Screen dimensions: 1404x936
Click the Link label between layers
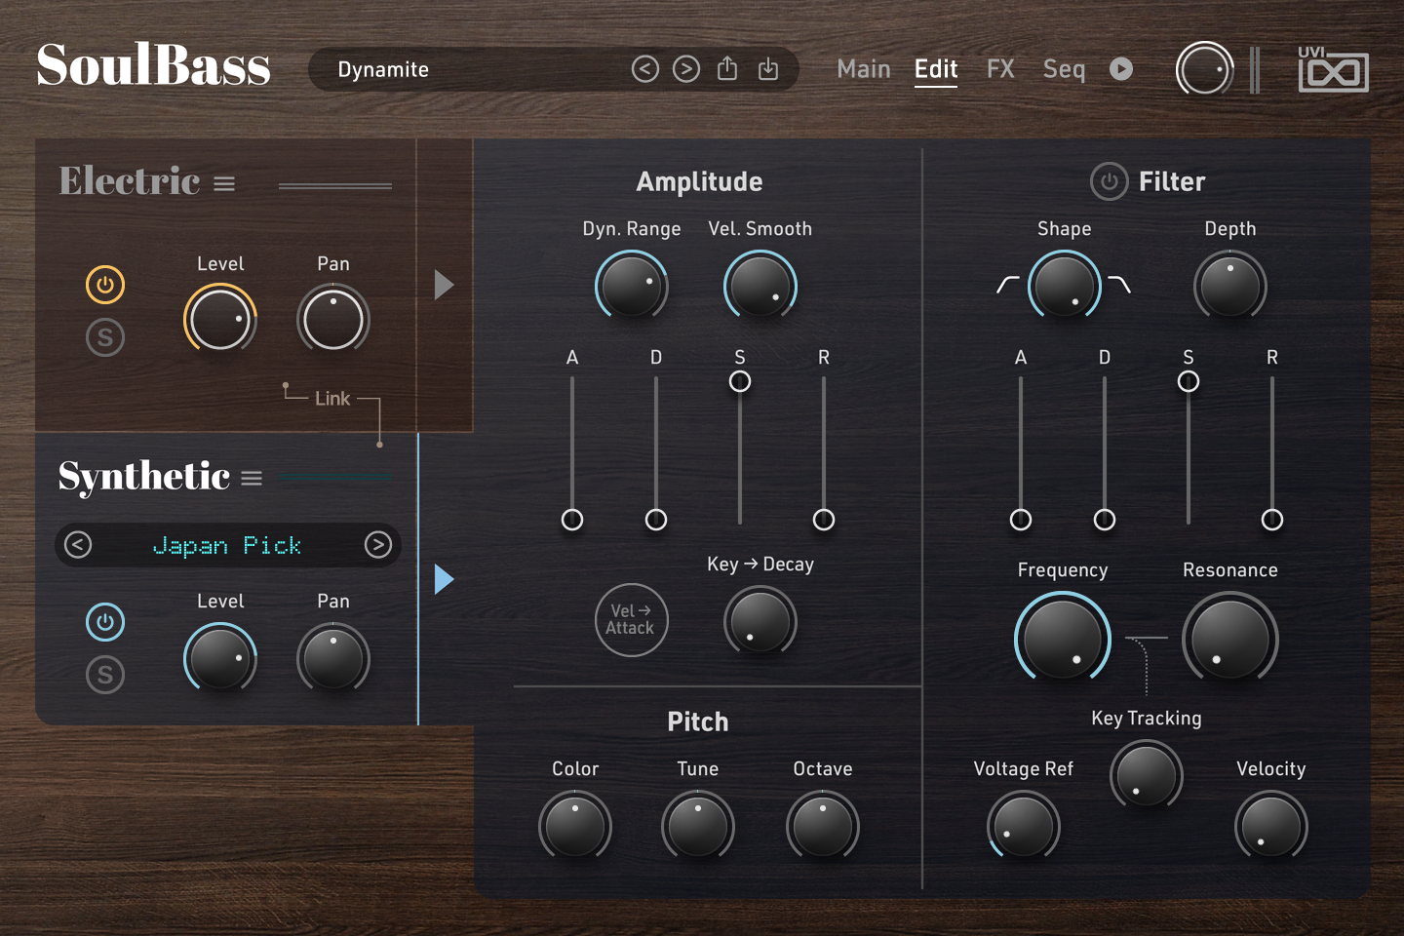pos(331,399)
